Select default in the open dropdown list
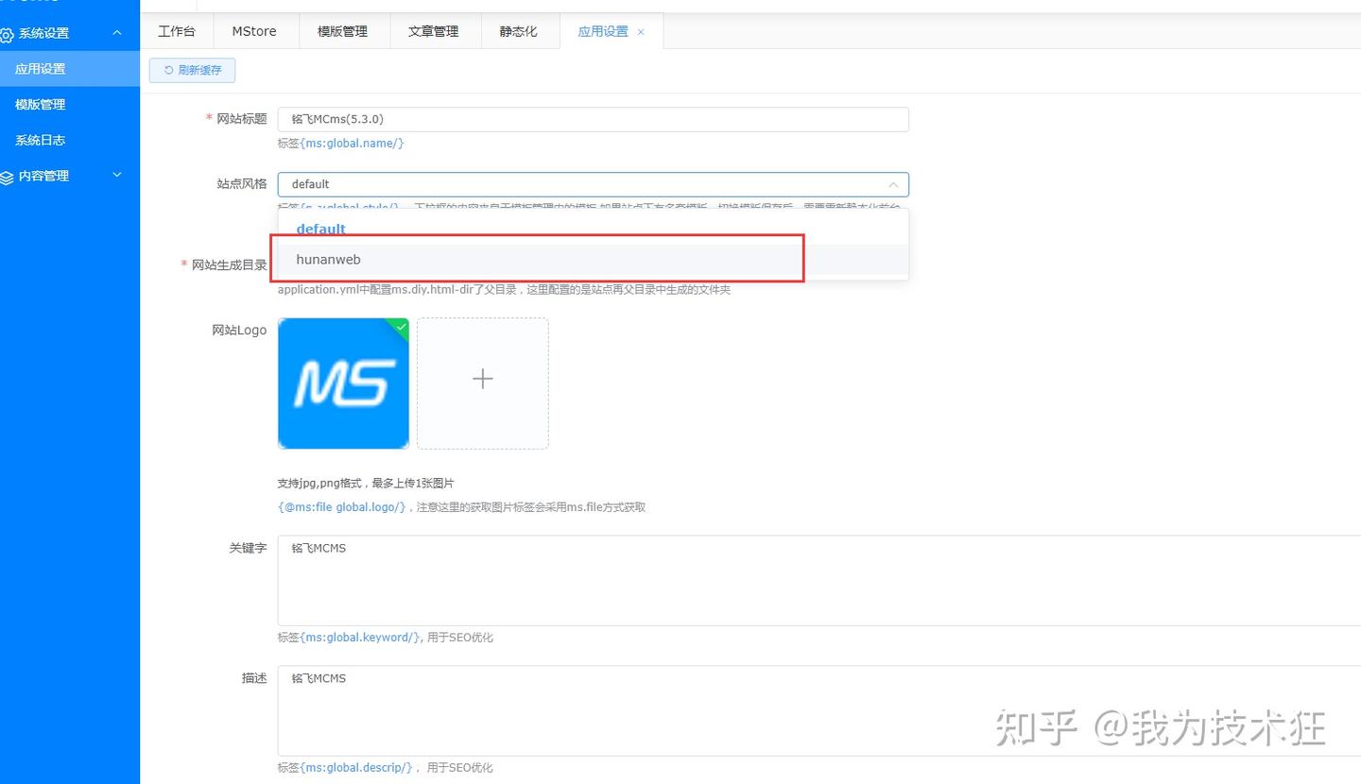The image size is (1361, 784). (320, 228)
